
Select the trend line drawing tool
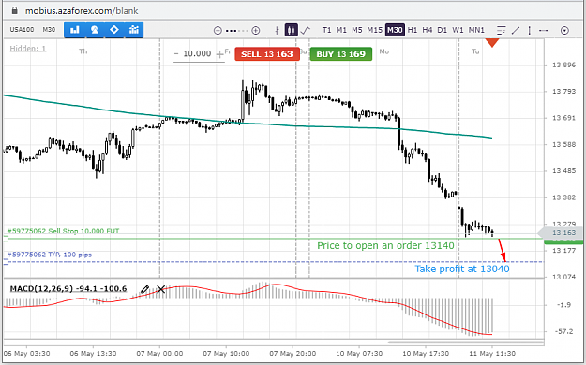pyautogui.click(x=516, y=30)
